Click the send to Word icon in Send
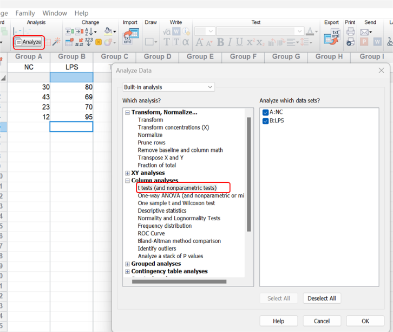The width and height of the screenshot is (393, 332). coord(377,42)
